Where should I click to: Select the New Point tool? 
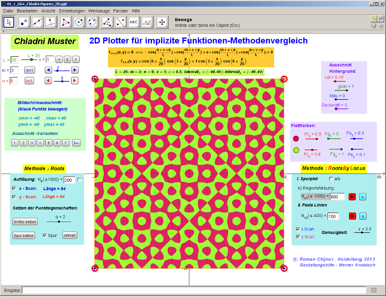24,22
